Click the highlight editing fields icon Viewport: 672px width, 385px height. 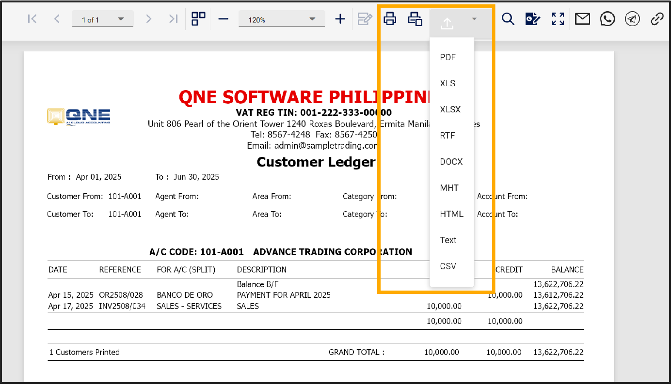click(x=365, y=19)
